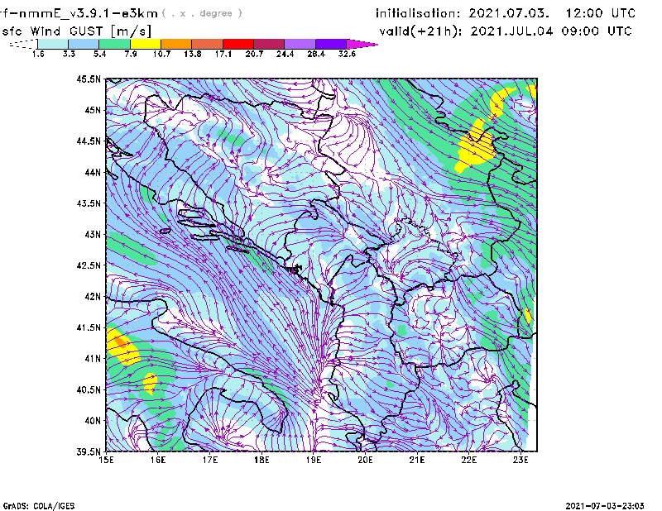Select the green legend swatch for 5.4–7.9 m/s

tap(114, 43)
